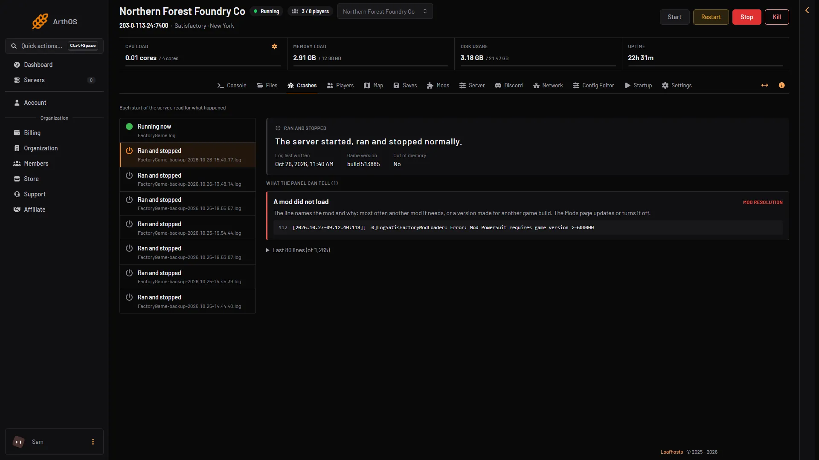The image size is (819, 460).
Task: Open Billing in the sidebar
Action: (x=54, y=133)
